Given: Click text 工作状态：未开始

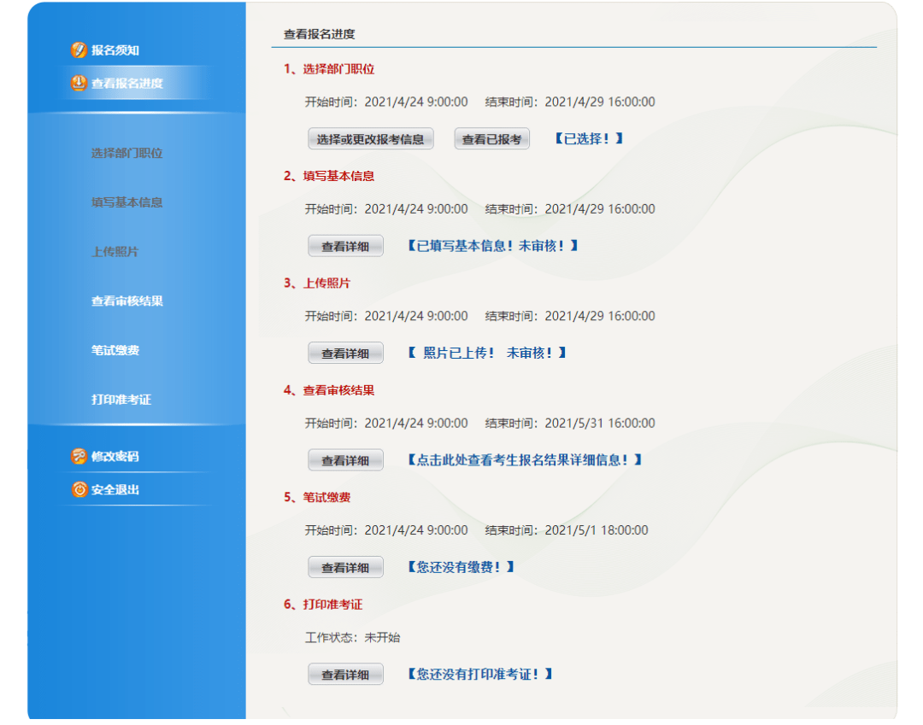Looking at the screenshot, I should (353, 637).
